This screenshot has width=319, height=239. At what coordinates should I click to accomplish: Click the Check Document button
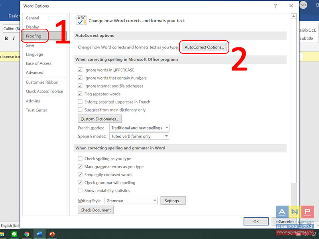pyautogui.click(x=96, y=210)
